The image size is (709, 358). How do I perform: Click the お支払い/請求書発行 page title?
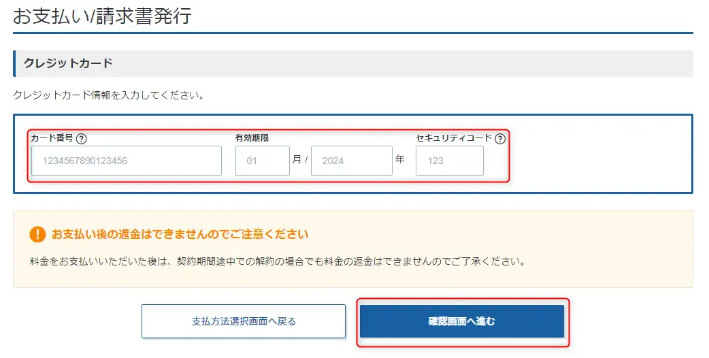pos(102,16)
